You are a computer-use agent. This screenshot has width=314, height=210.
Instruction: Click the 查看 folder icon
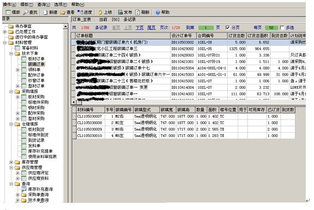[x=63, y=13]
